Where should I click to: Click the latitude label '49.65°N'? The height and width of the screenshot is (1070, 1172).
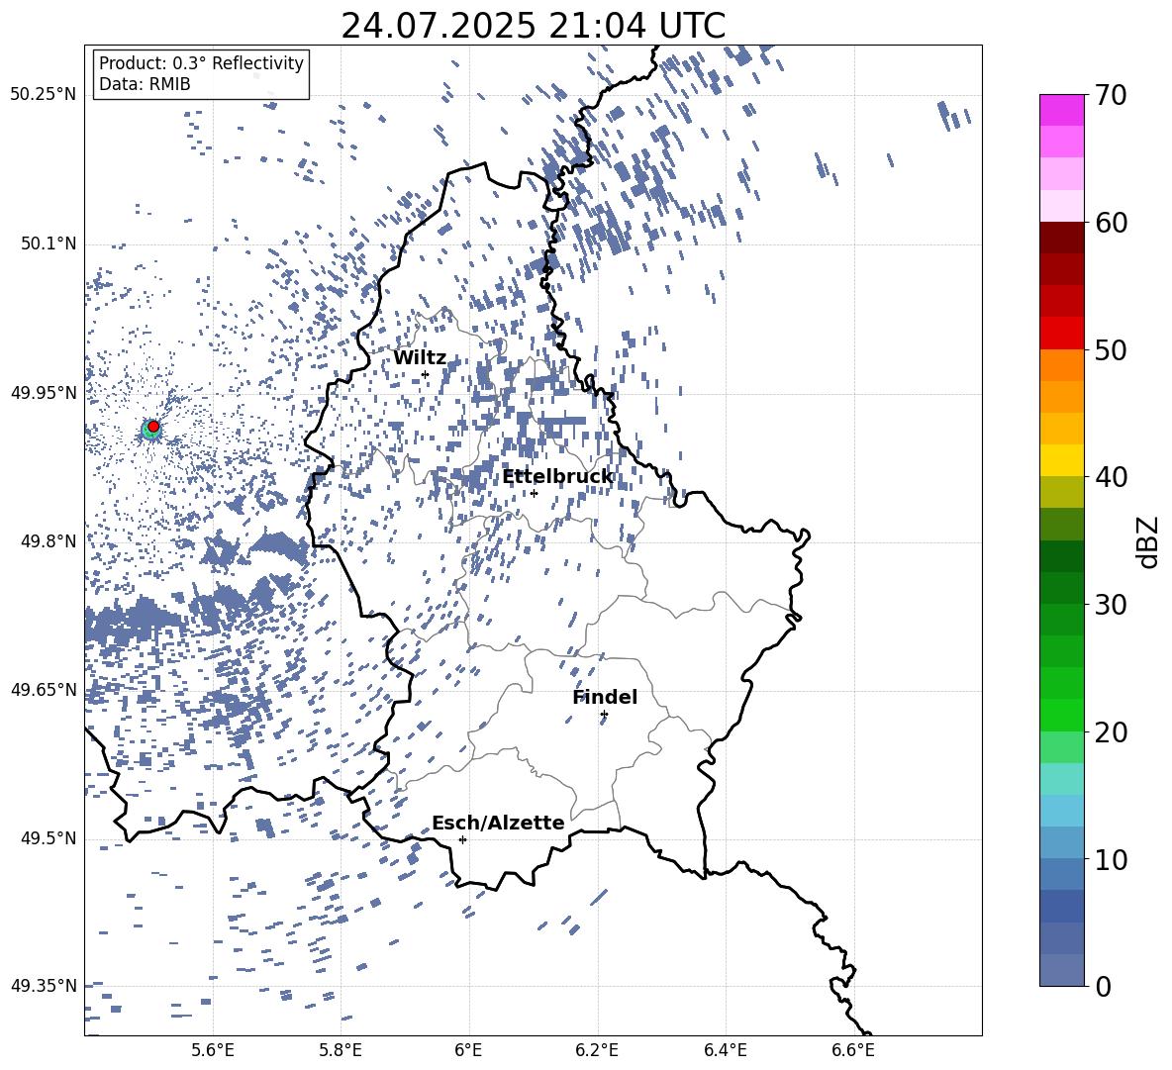click(x=44, y=689)
